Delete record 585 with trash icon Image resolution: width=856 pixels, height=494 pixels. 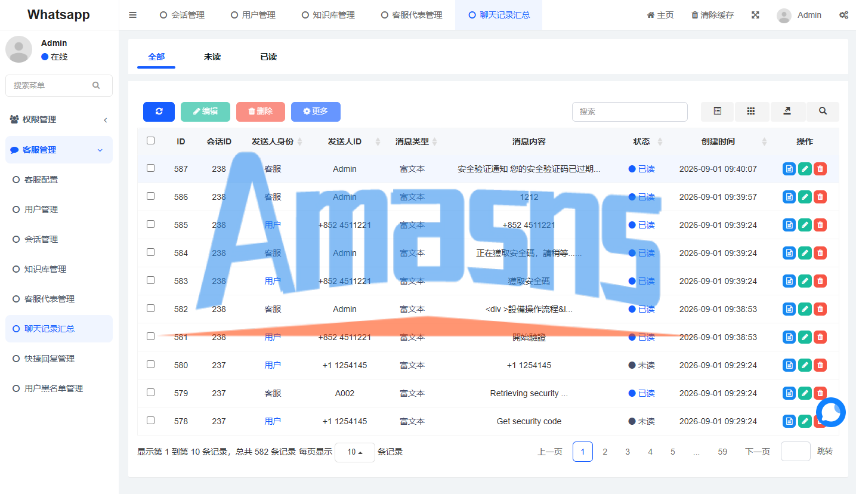tap(820, 225)
